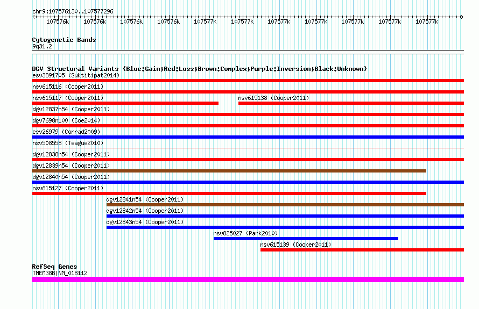Click the dgv12837n54 (Cooper2011) label
The height and width of the screenshot is (309, 479).
click(71, 109)
